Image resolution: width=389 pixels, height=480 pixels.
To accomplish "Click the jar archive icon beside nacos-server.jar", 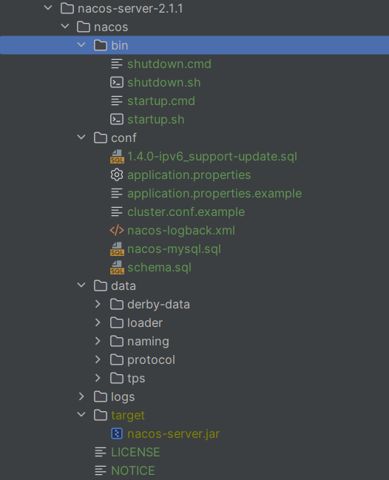I will 117,433.
